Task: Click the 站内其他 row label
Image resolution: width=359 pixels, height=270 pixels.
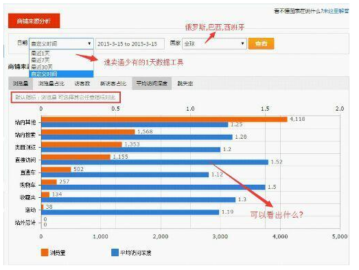Action: 25,122
